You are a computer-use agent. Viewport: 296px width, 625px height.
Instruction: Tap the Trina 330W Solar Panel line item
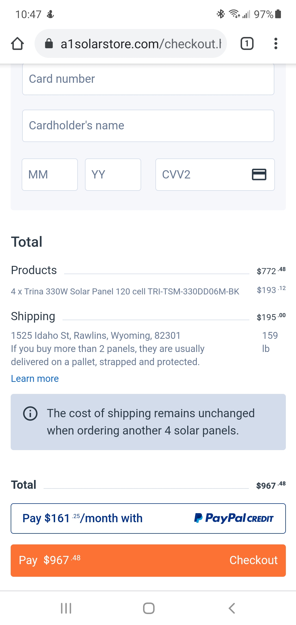[125, 291]
